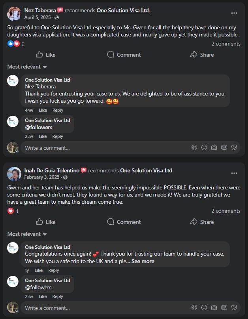The height and width of the screenshot is (319, 248).
Task: Click Write a comment field under second post
Action: pyautogui.click(x=103, y=308)
